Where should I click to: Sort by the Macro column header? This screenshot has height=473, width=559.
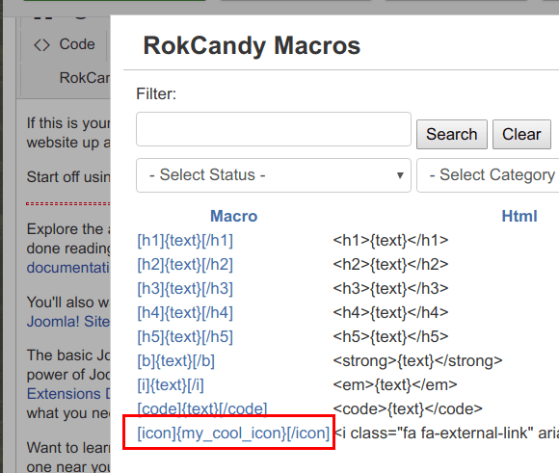[233, 216]
